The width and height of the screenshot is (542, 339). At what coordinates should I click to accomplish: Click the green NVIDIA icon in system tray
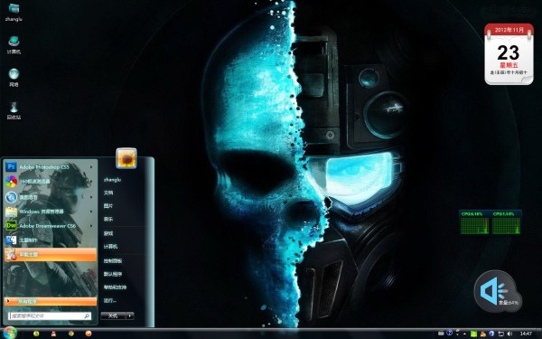click(x=474, y=334)
